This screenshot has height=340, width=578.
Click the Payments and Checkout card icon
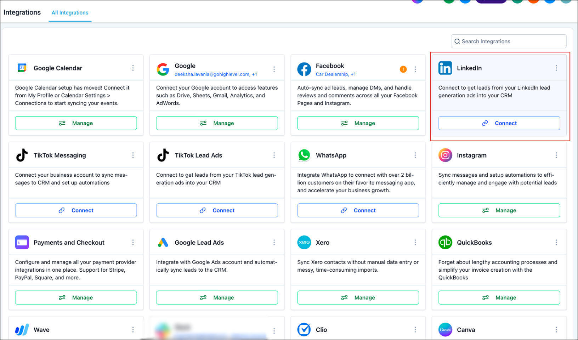[22, 243]
